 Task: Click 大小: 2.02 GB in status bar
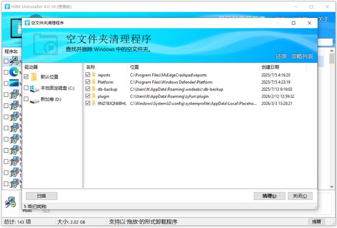point(71,222)
